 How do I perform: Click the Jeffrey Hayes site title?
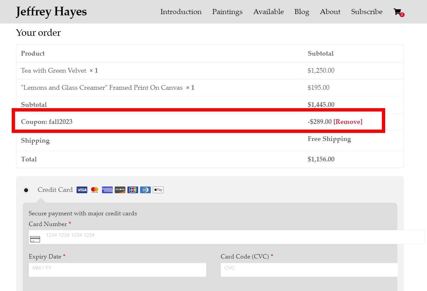point(51,12)
